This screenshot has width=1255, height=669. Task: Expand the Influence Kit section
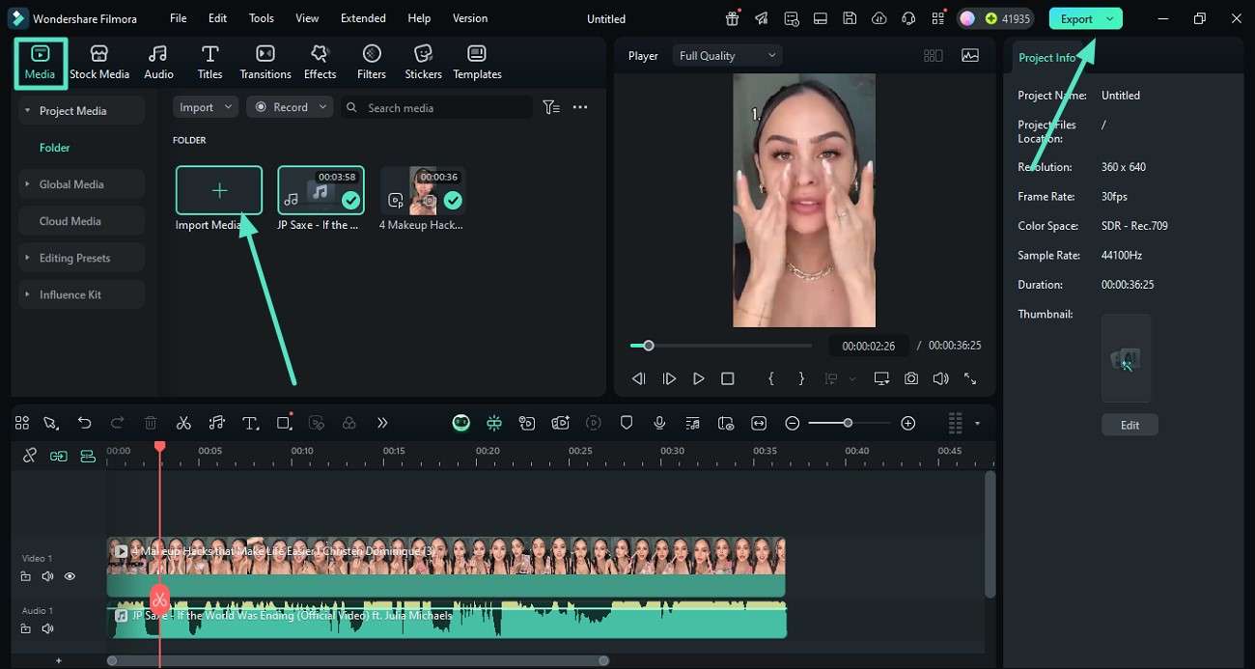click(81, 294)
